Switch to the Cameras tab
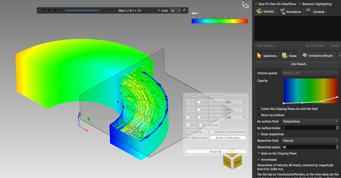This screenshot has width=341, height=178. click(x=315, y=12)
